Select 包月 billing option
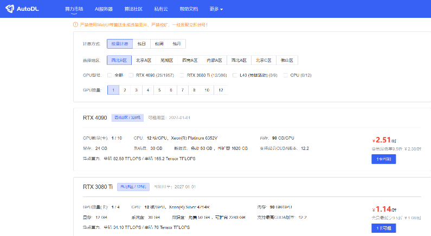 point(177,44)
